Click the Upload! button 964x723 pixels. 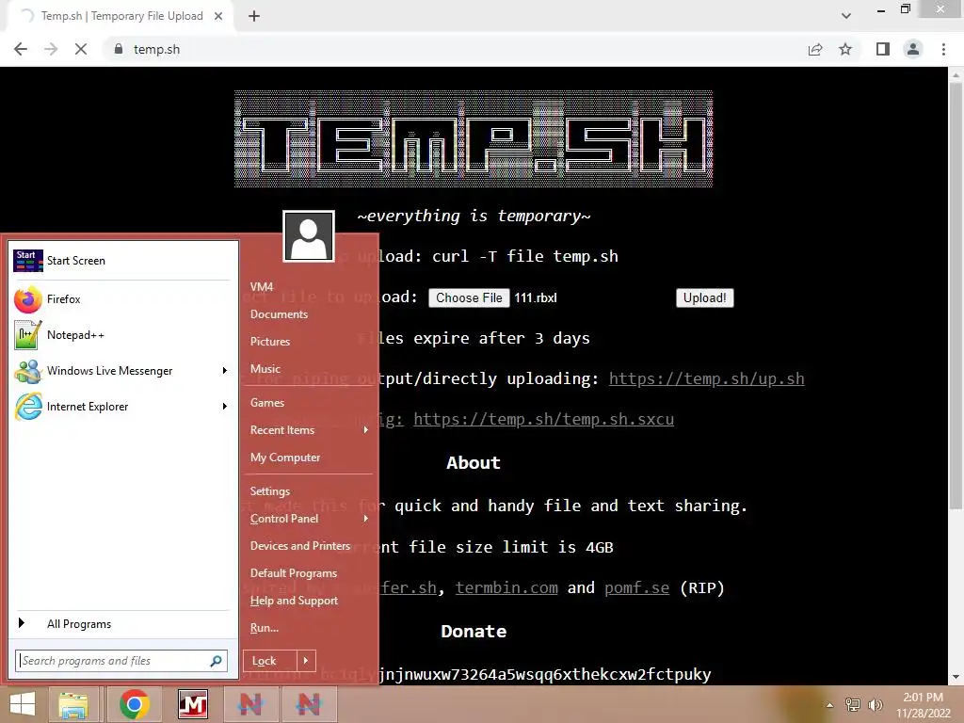pyautogui.click(x=704, y=298)
